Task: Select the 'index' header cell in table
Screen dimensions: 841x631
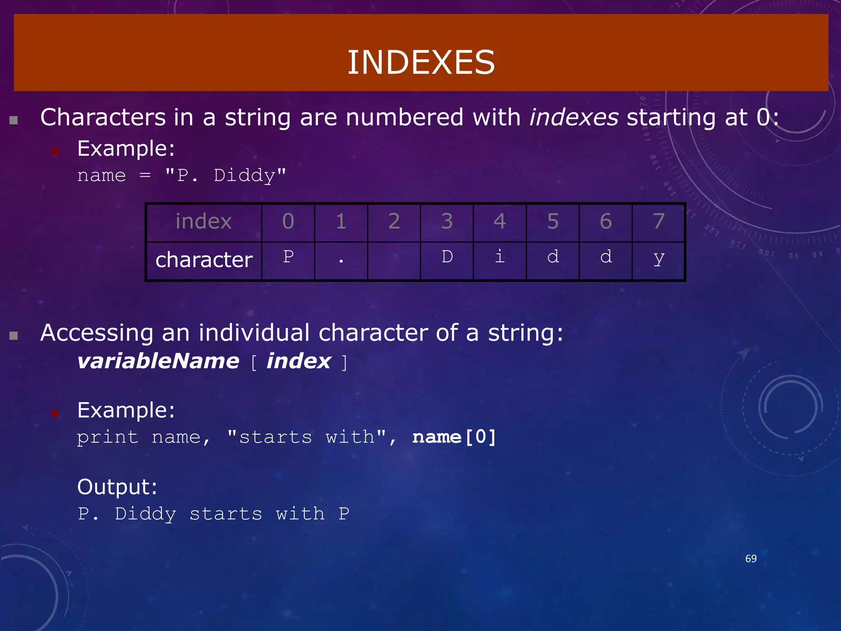Action: pyautogui.click(x=204, y=222)
